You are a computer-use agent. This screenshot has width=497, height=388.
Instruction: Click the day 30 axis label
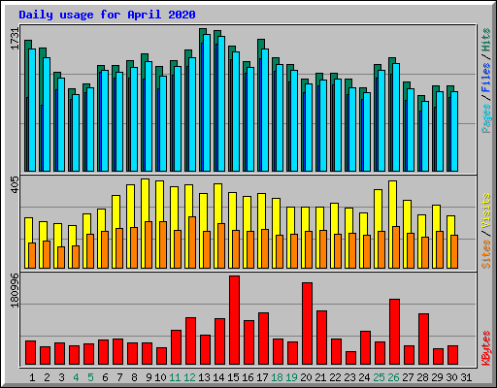[x=451, y=377]
